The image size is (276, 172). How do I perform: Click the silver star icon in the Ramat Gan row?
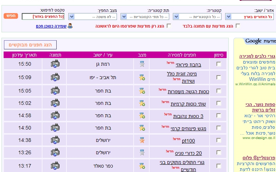142,64
